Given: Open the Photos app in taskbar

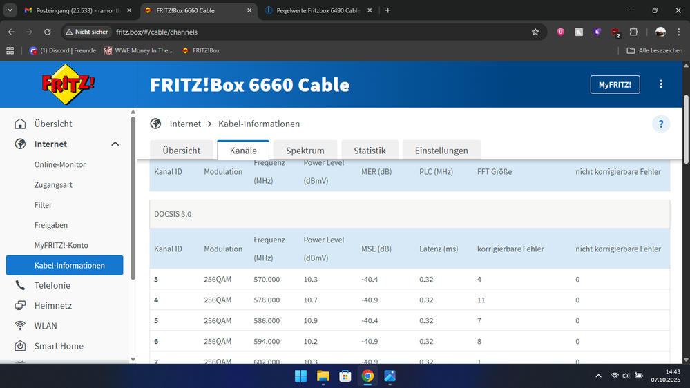Looking at the screenshot, I should (390, 376).
